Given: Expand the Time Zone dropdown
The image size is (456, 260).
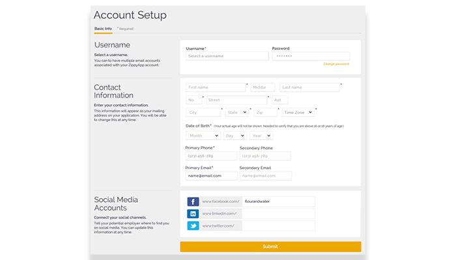Looking at the screenshot, I should [298, 112].
